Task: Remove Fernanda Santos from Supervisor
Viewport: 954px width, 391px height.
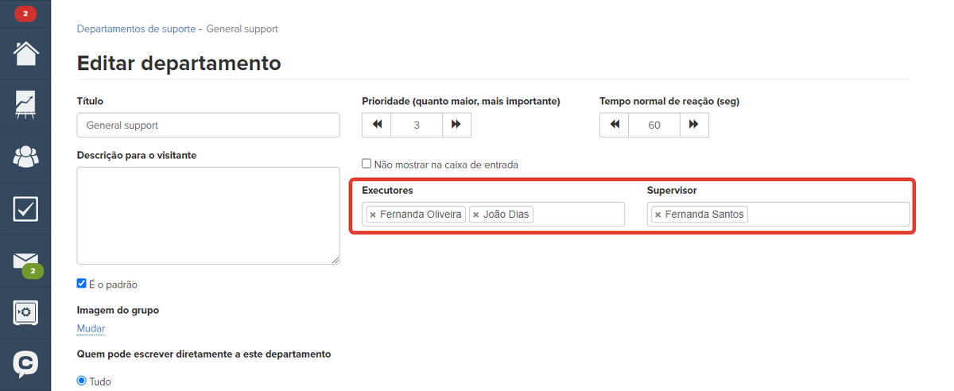Action: coord(658,215)
